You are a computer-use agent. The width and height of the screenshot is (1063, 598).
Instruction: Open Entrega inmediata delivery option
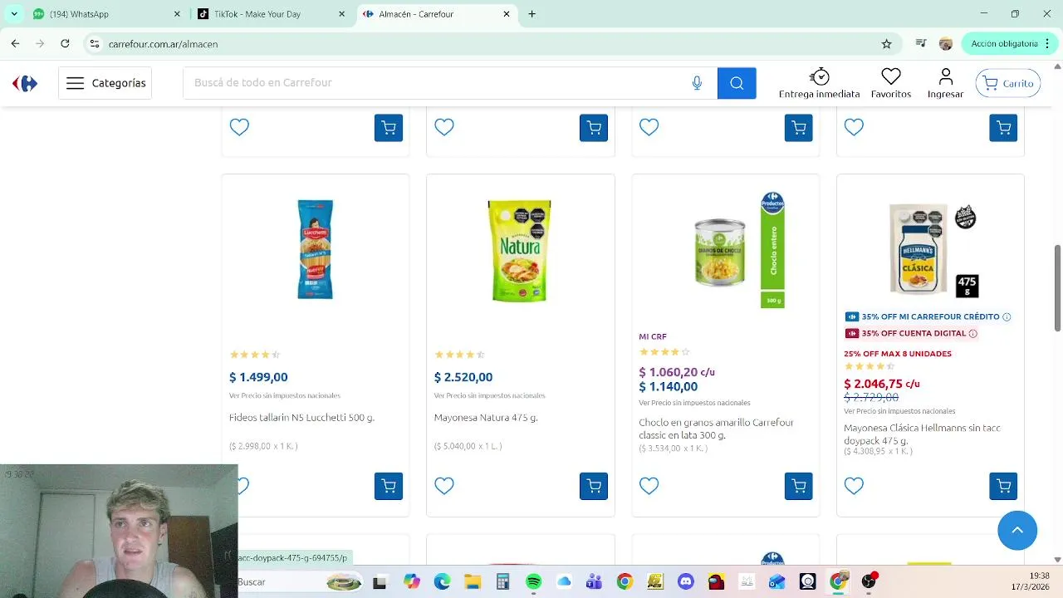(x=819, y=83)
